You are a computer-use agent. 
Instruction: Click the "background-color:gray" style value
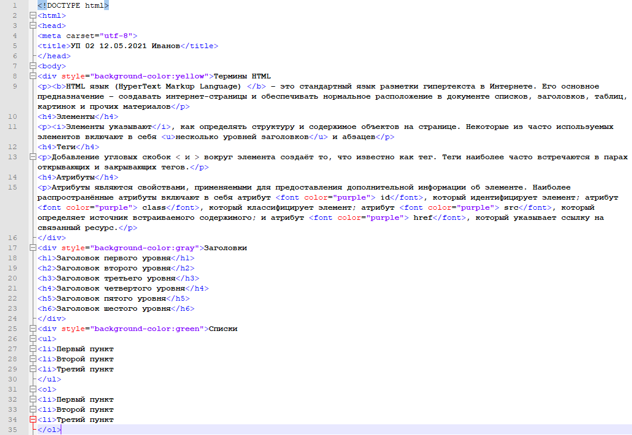point(144,248)
